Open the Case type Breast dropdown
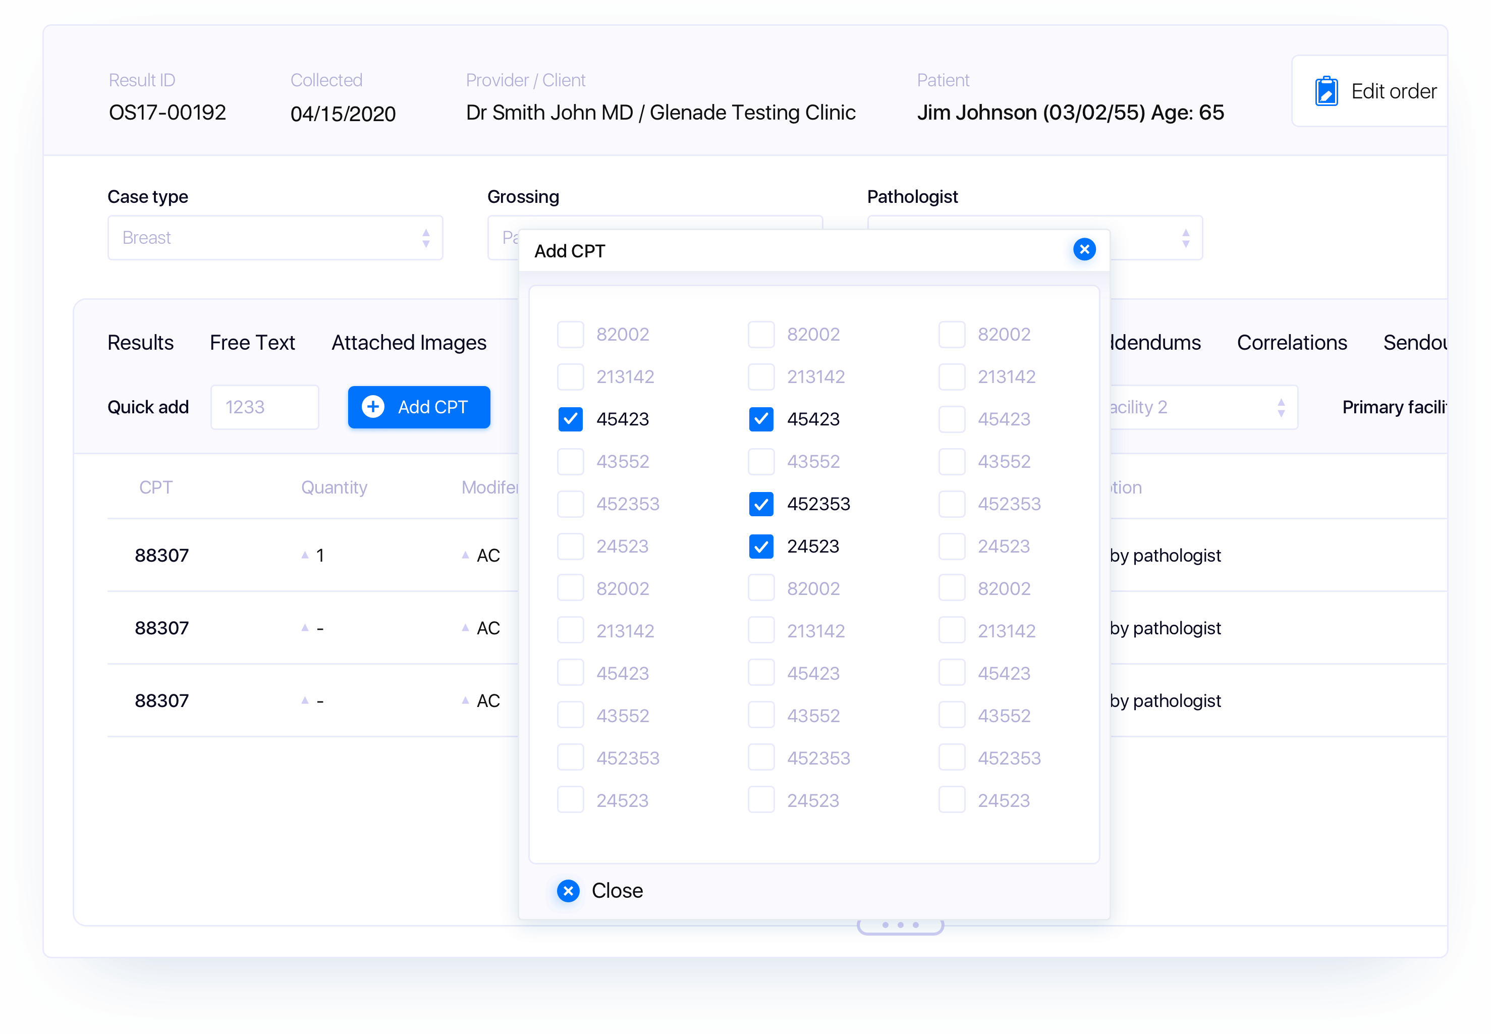Screen dimensions: 1491x1034 (274, 238)
